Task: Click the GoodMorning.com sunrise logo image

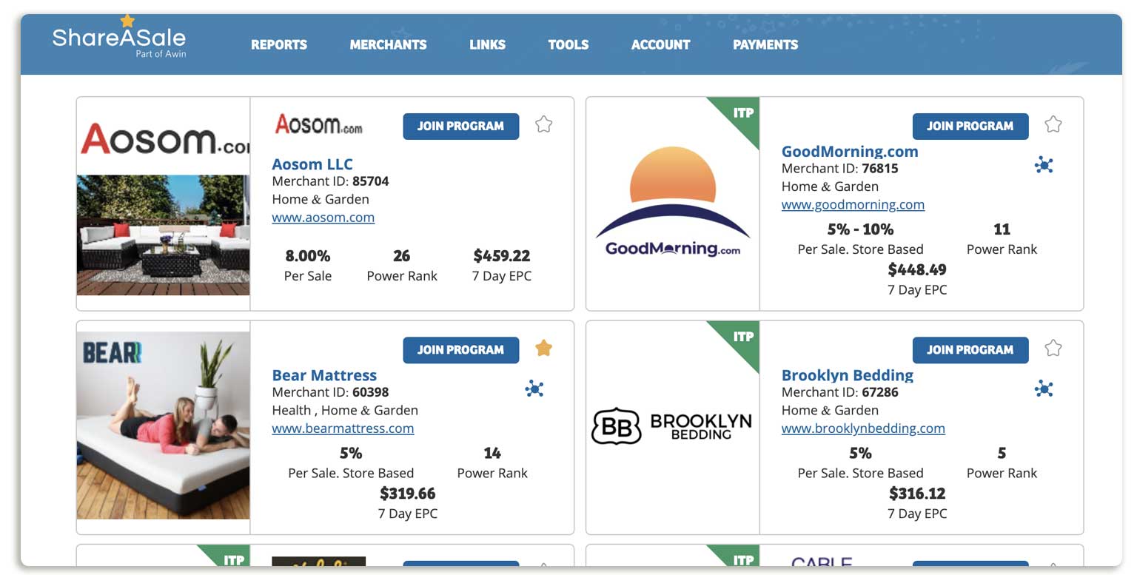Action: [x=673, y=202]
